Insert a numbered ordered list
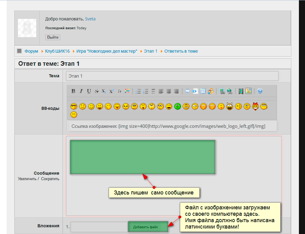Screen dimensions: 305x234 click(x=145, y=91)
